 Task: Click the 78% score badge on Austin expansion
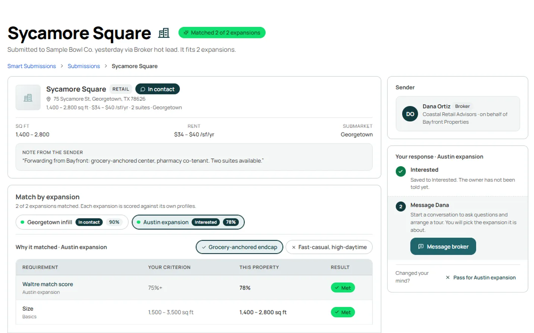[231, 222]
